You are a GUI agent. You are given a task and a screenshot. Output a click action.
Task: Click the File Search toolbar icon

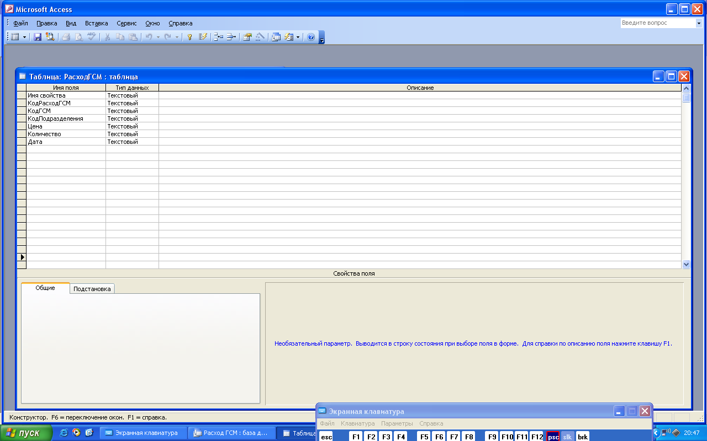tap(50, 37)
